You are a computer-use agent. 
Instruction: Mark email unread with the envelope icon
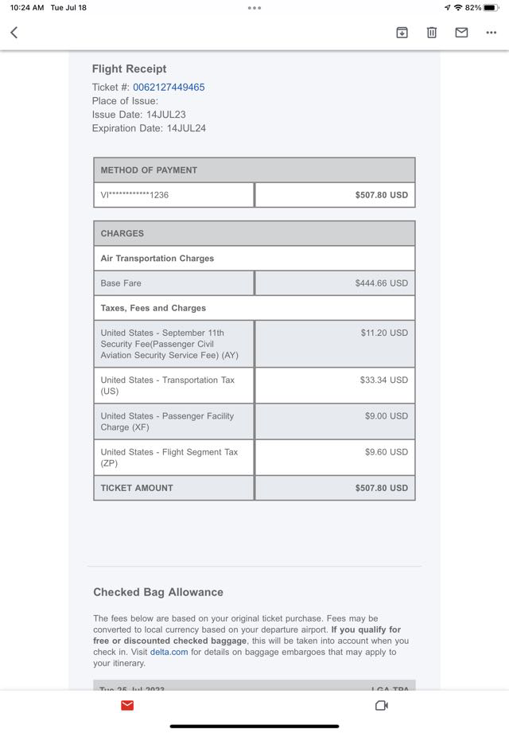461,33
